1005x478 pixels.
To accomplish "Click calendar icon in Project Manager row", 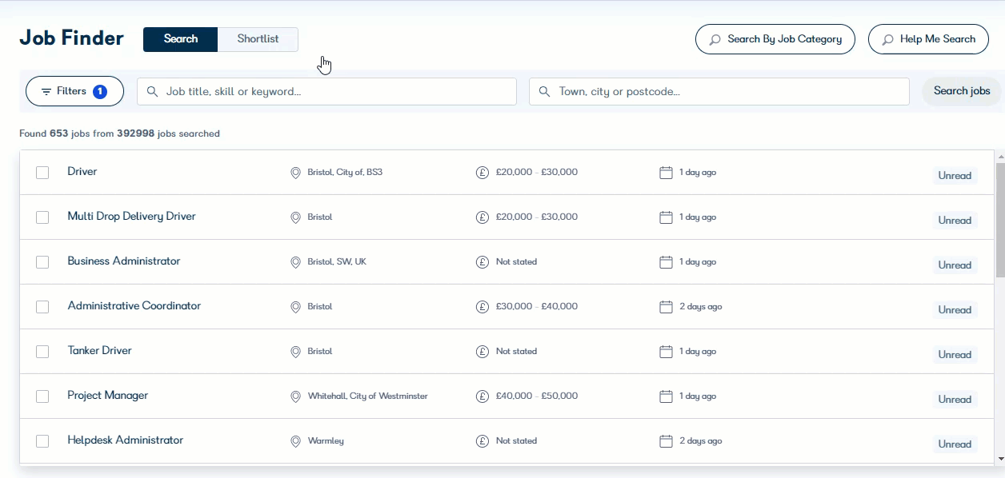I will click(666, 396).
